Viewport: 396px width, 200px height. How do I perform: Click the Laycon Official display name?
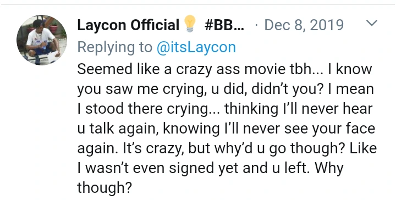(x=128, y=25)
